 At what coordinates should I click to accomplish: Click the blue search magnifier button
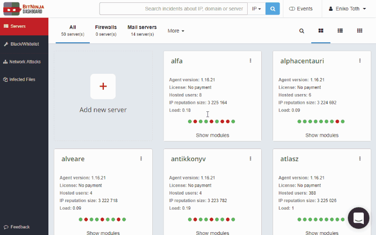[x=272, y=9]
